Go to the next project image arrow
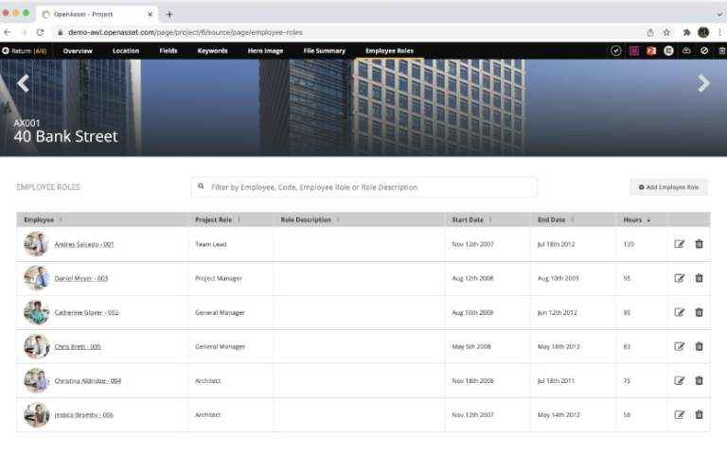The height and width of the screenshot is (452, 727). [x=703, y=84]
